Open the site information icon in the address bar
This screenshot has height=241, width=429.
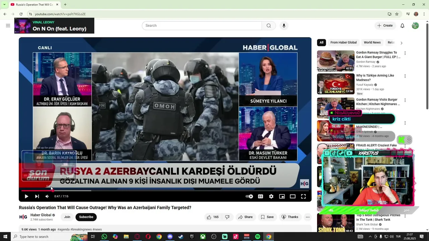pos(30,14)
